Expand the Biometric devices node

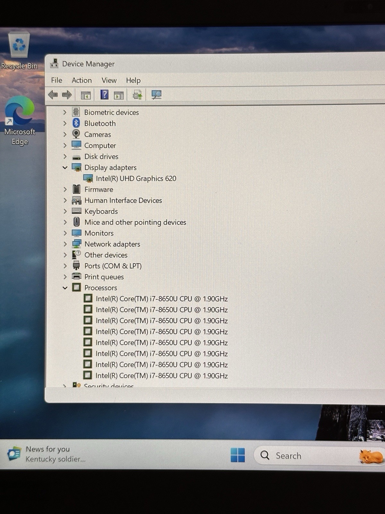coord(65,112)
